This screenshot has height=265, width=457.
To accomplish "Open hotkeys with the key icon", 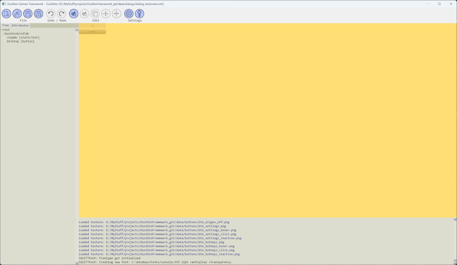I will (140, 14).
